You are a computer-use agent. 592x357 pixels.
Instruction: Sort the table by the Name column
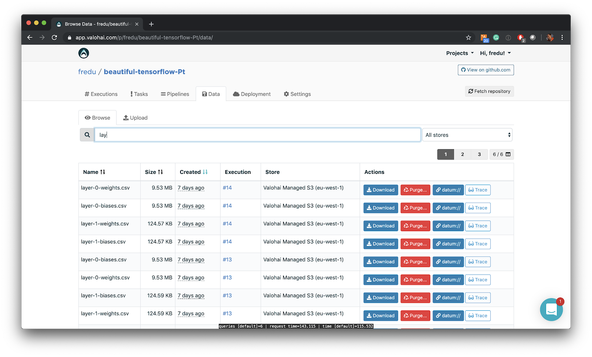[x=94, y=172]
